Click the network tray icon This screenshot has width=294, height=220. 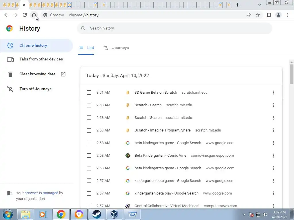point(258,215)
